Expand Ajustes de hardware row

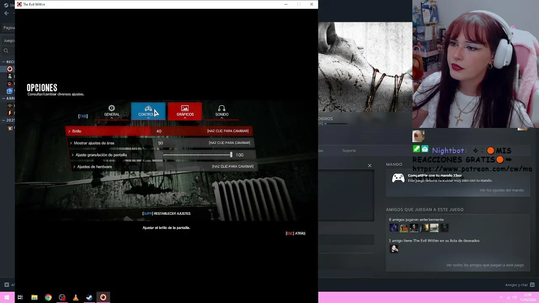coord(164,167)
